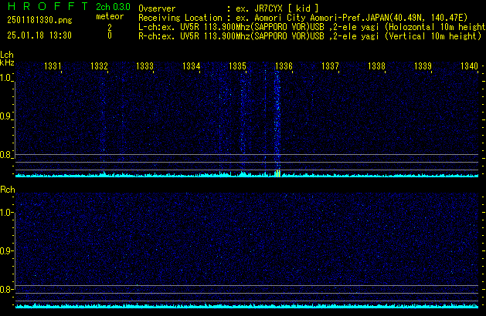The width and height of the screenshot is (486, 316).
Task: Select the 1337 time marker
Action: [330, 66]
